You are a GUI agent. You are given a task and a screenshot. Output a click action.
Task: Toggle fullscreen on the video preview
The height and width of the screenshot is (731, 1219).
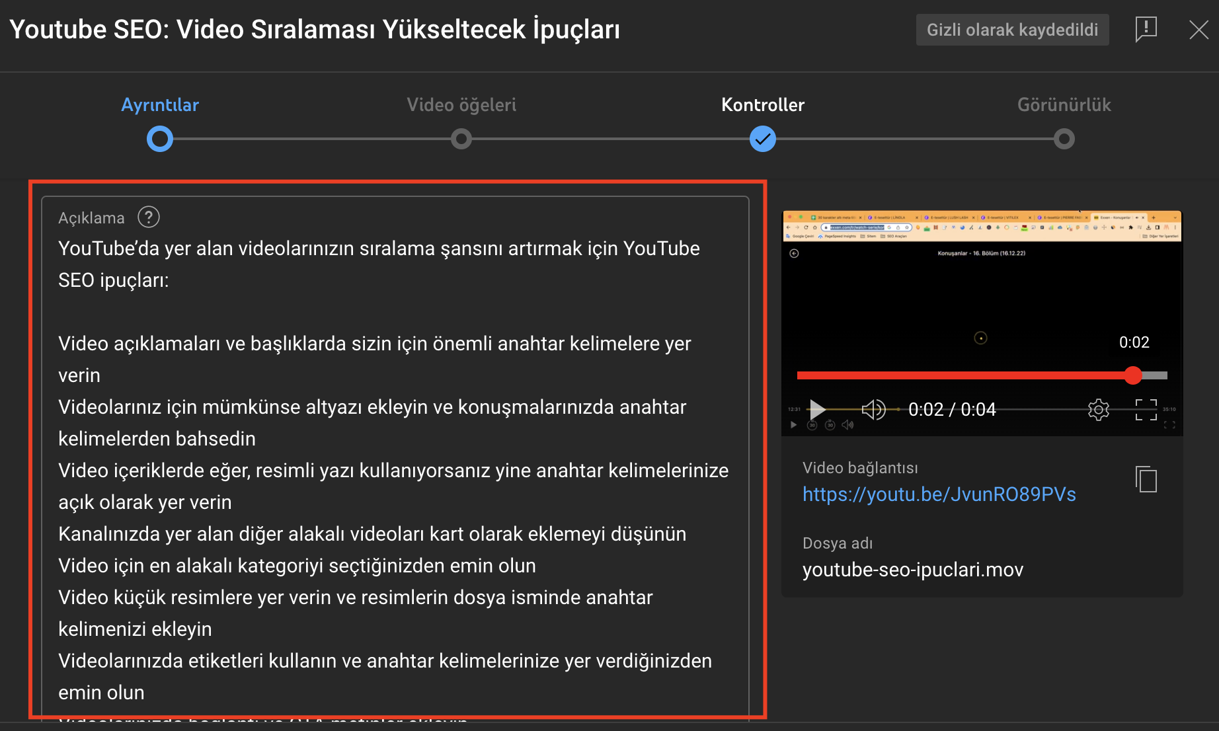click(x=1146, y=410)
